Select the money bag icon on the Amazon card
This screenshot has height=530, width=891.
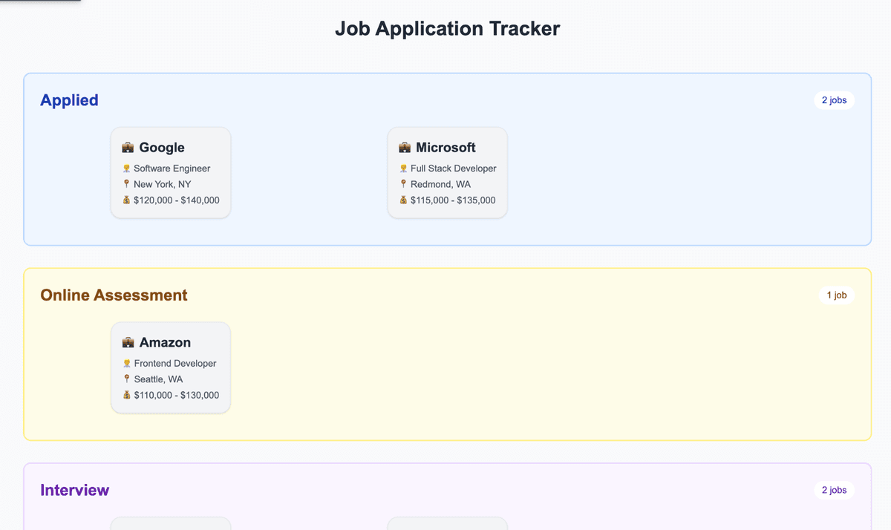point(126,395)
